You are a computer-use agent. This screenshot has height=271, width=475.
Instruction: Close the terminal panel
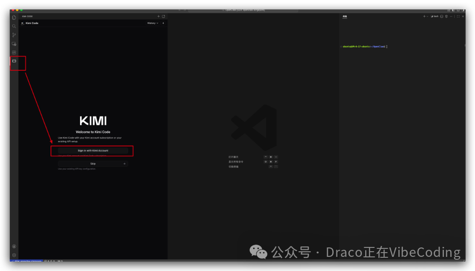point(463,16)
